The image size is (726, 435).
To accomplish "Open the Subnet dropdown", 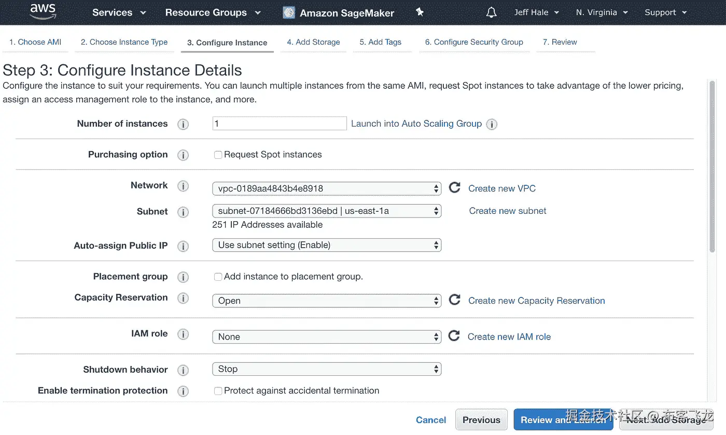I will click(x=327, y=211).
